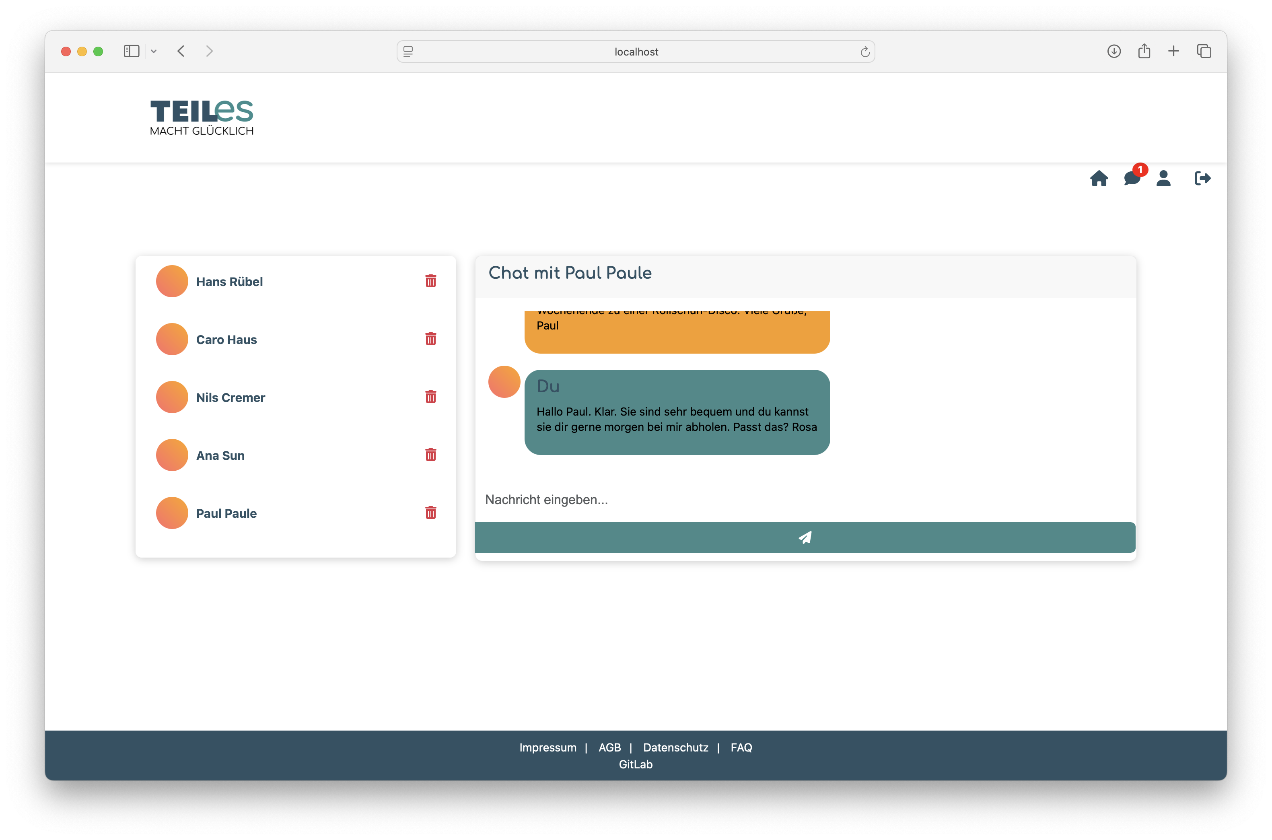Click the logout arrow icon
The height and width of the screenshot is (840, 1272).
click(x=1202, y=178)
